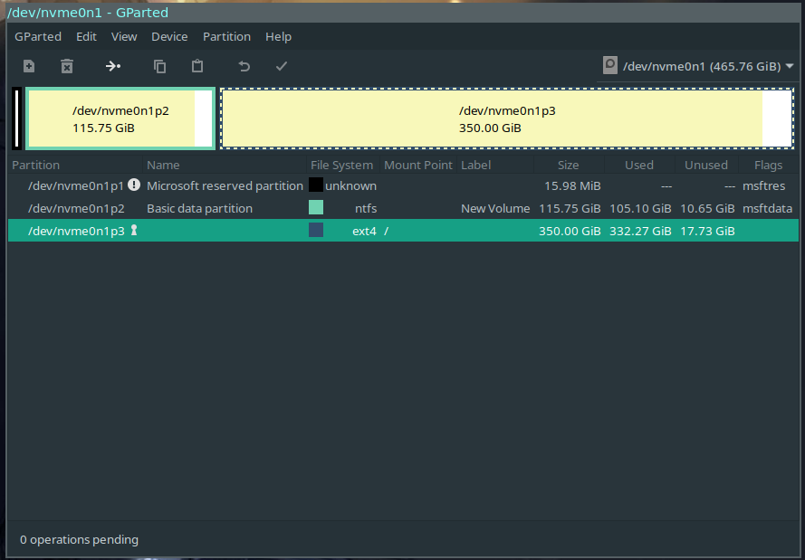Sort by the Size column header

tap(568, 165)
